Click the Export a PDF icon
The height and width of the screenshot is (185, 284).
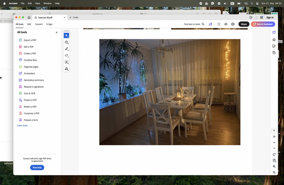pos(20,40)
